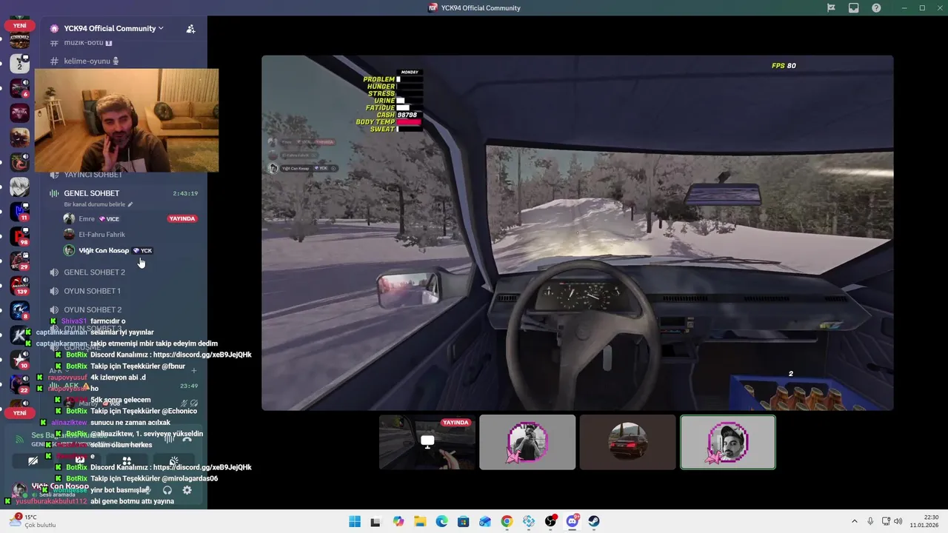Open the weather widget showing 15°C
The image size is (948, 533).
click(33, 521)
